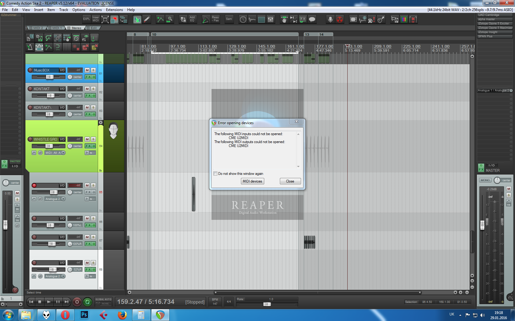Screen dimensions: 515x321
Task: Open I/O routing for MusicBOX track
Action: (62, 70)
